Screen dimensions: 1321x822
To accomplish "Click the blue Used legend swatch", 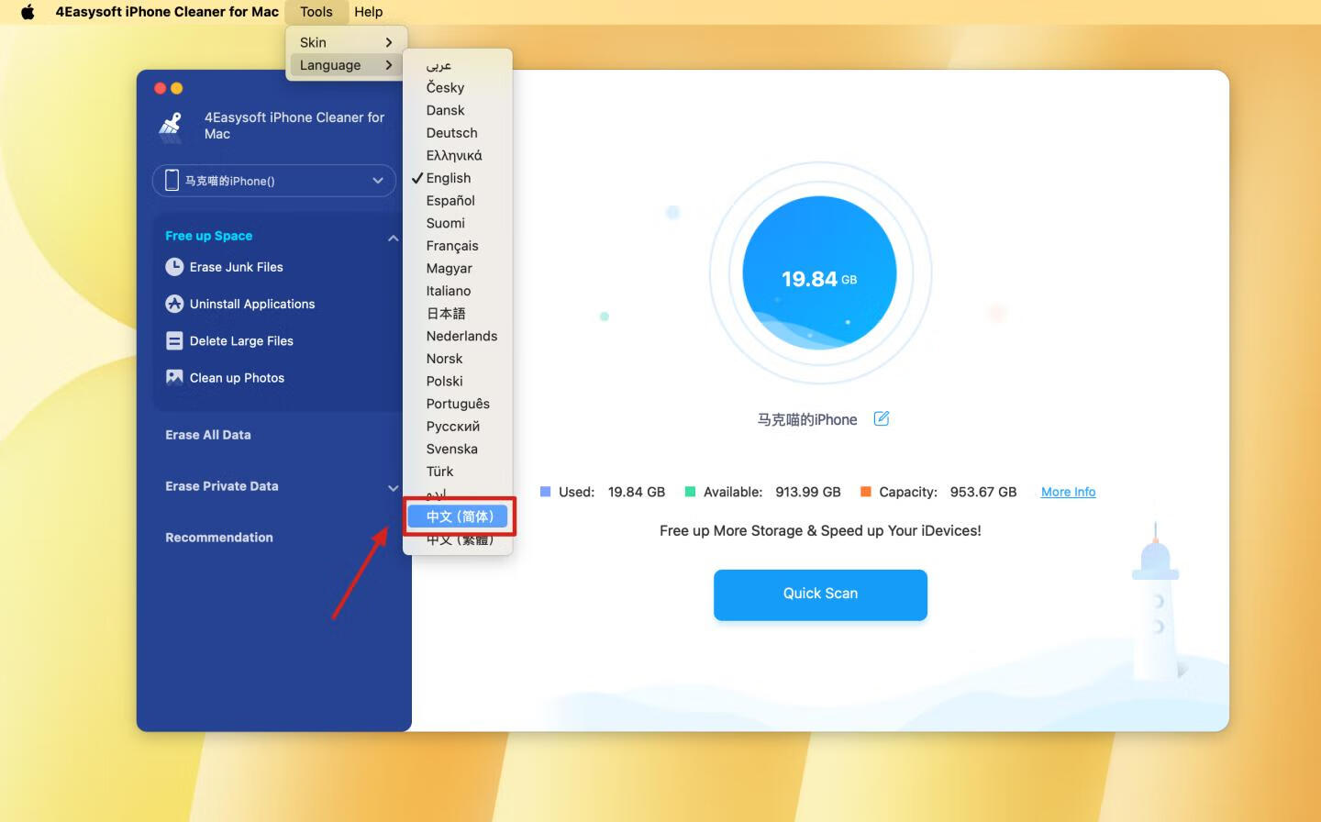I will coord(545,492).
